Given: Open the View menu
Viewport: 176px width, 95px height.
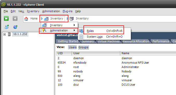Looking at the screenshot, I should 21,11.
